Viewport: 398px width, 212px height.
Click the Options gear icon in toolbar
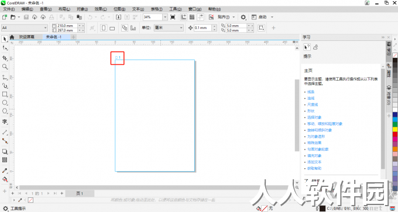click(243, 17)
